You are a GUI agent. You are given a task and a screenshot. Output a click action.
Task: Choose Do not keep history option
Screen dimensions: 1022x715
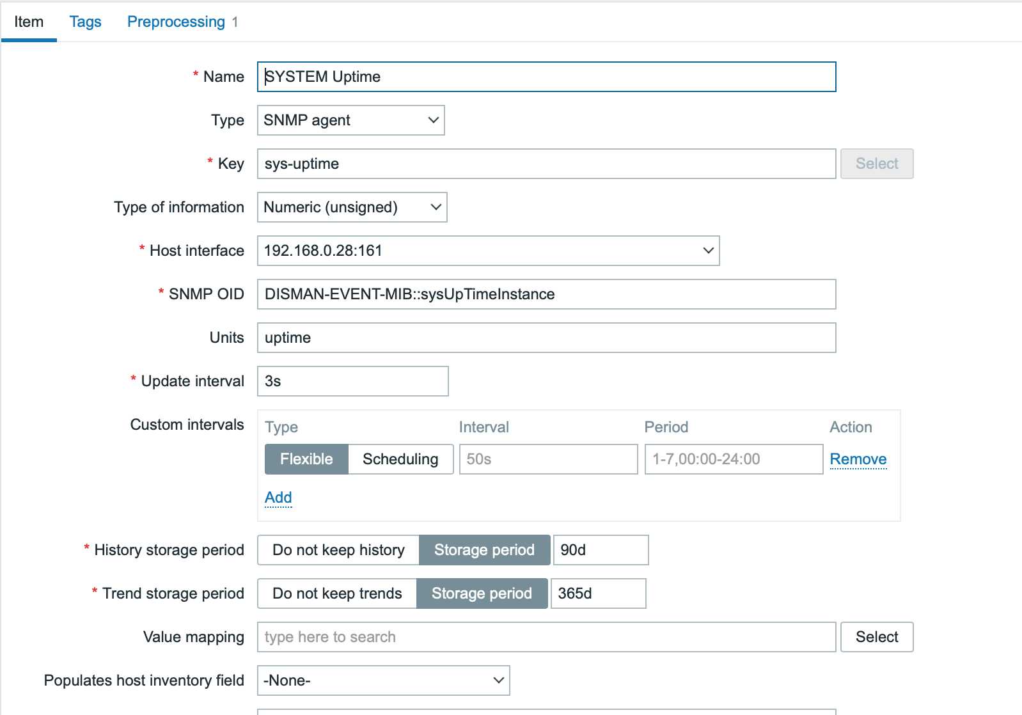(x=338, y=550)
